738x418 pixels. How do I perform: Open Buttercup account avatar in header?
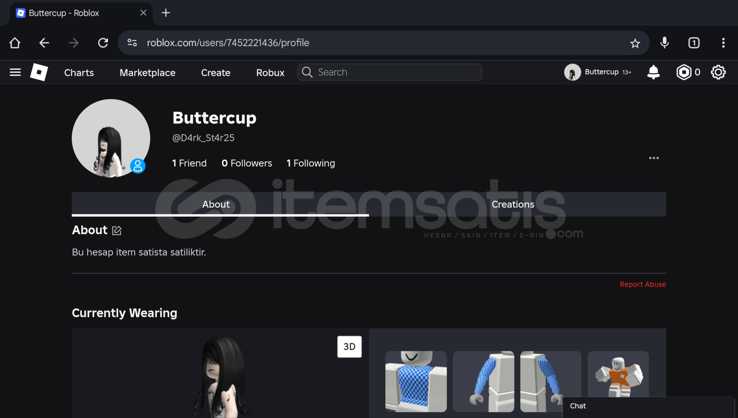pyautogui.click(x=572, y=72)
